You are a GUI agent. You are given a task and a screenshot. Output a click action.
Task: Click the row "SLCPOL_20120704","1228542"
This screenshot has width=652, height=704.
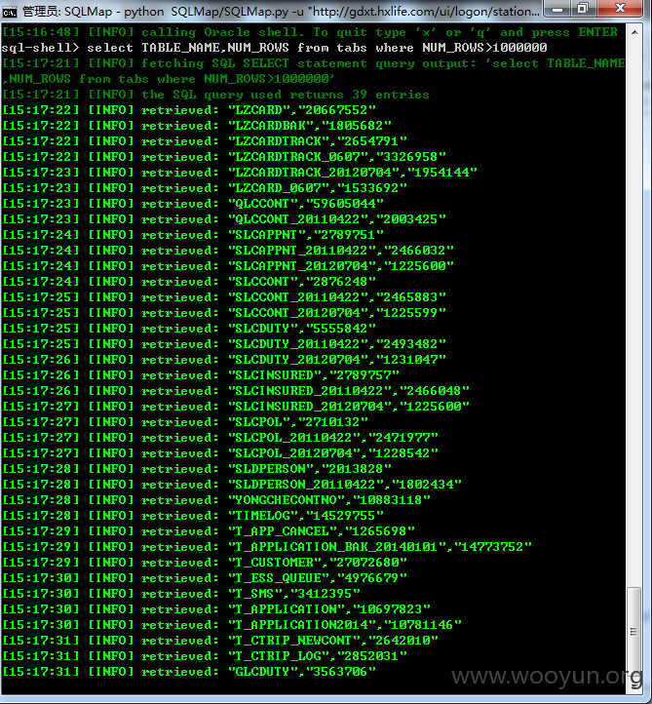[x=220, y=453]
